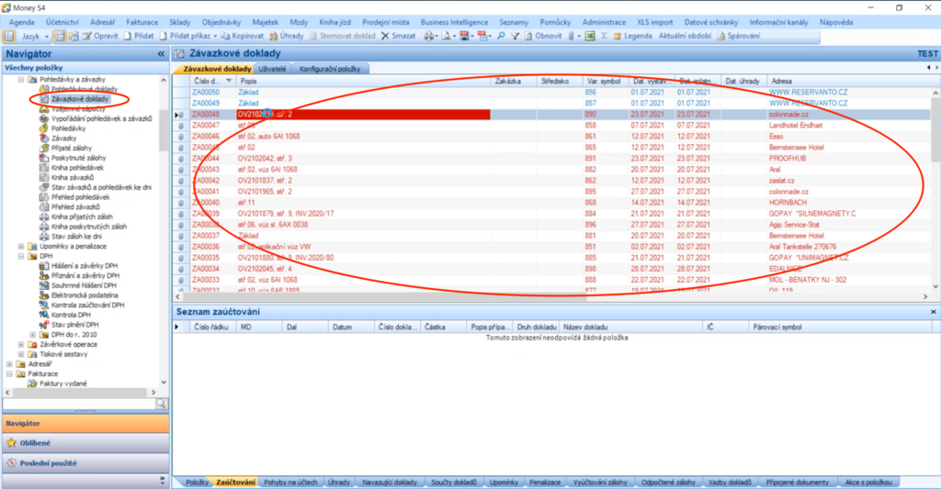This screenshot has height=489, width=941.
Task: Click Přidat příkaz button
Action: tap(184, 36)
